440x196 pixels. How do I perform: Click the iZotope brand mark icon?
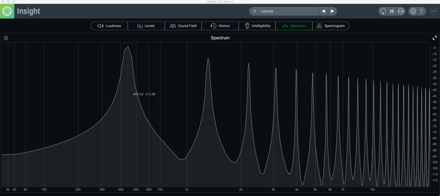pos(433,11)
